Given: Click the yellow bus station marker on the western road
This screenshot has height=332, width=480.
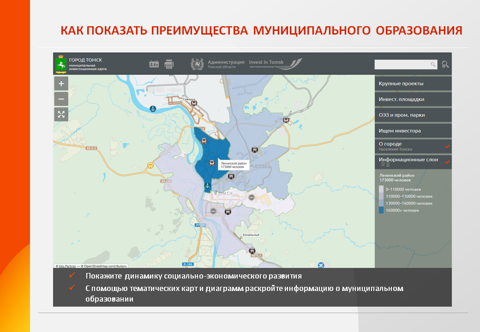Looking at the screenshot, I should 150,166.
